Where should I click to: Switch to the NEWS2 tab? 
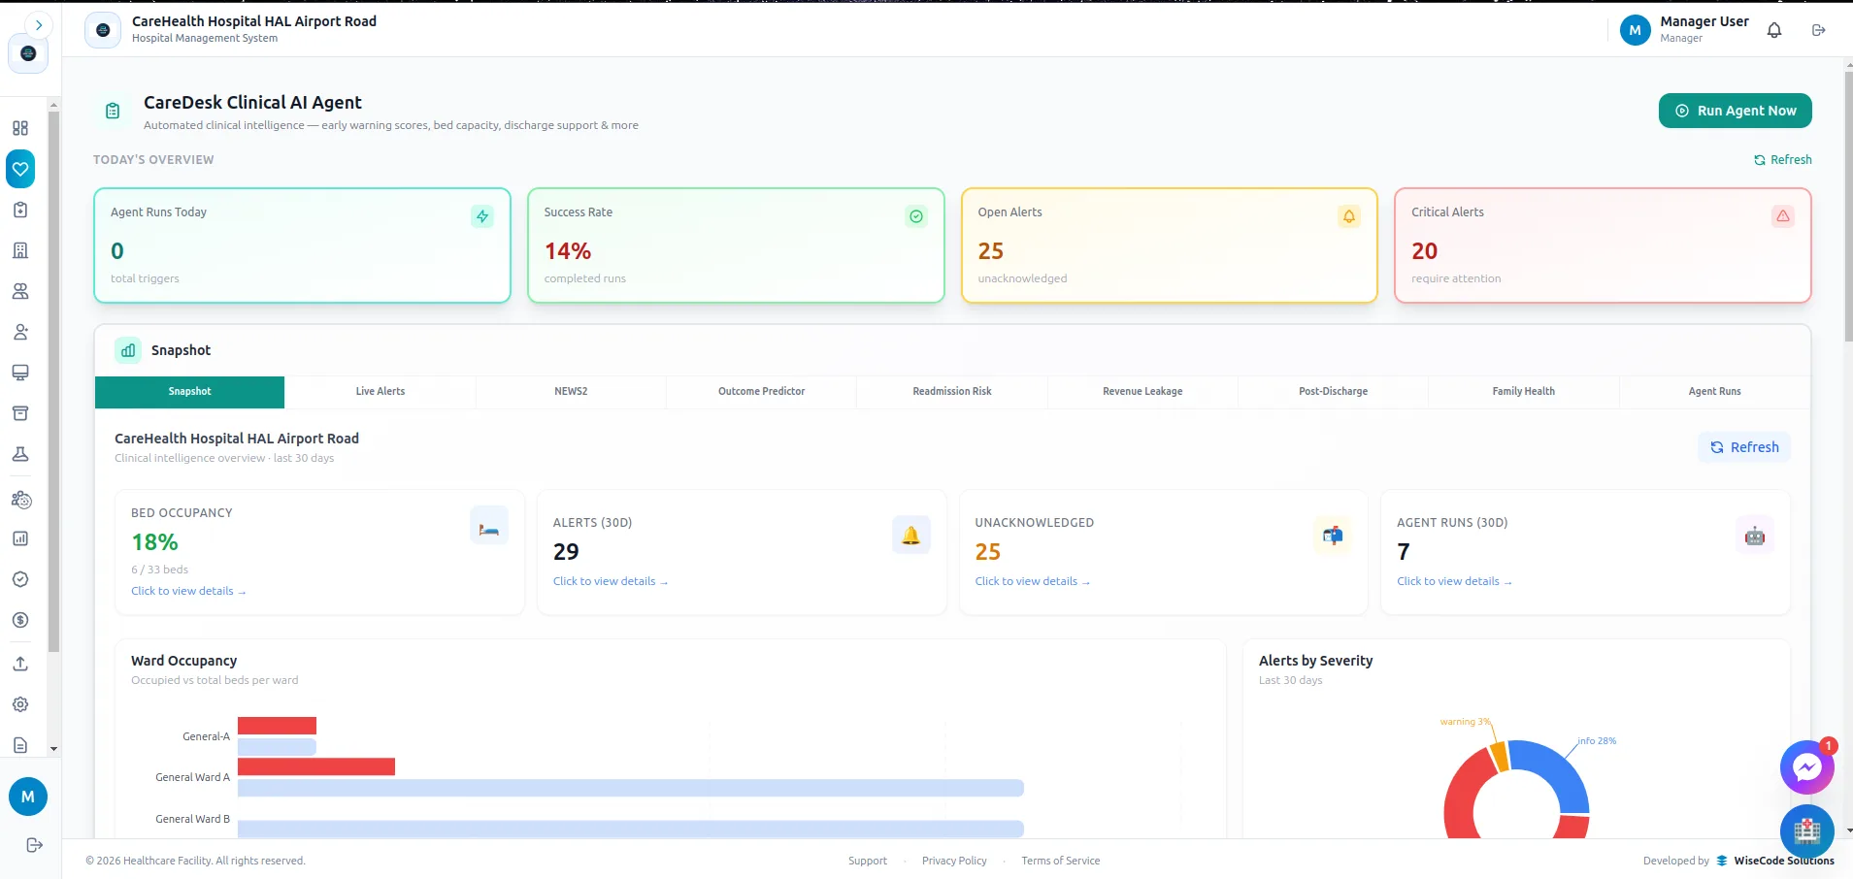click(571, 392)
